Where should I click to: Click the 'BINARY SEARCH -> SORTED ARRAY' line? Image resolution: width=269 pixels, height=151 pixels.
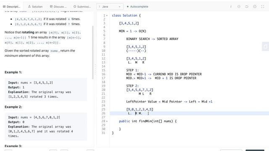[x=152, y=39]
